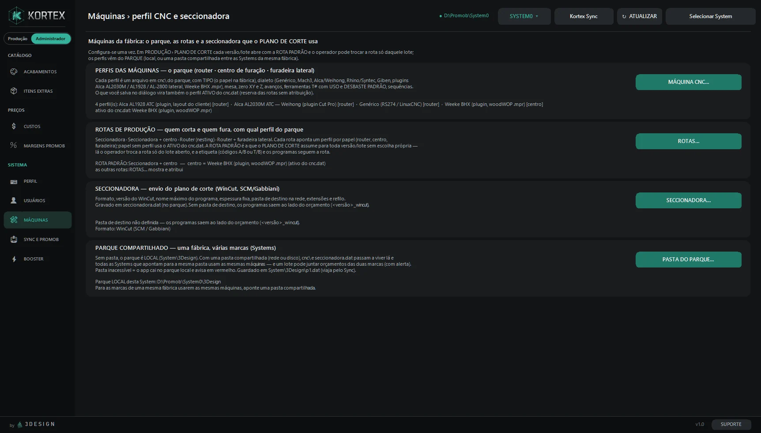Open the Acabamentos menu item
The height and width of the screenshot is (433, 761).
38,72
